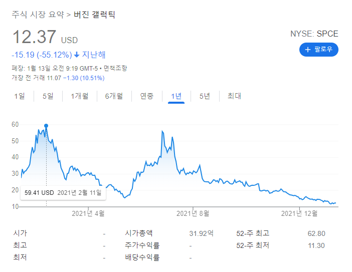Click the 개장 전 거래 11.07 pre-market text
The height and width of the screenshot is (272, 352).
37,78
